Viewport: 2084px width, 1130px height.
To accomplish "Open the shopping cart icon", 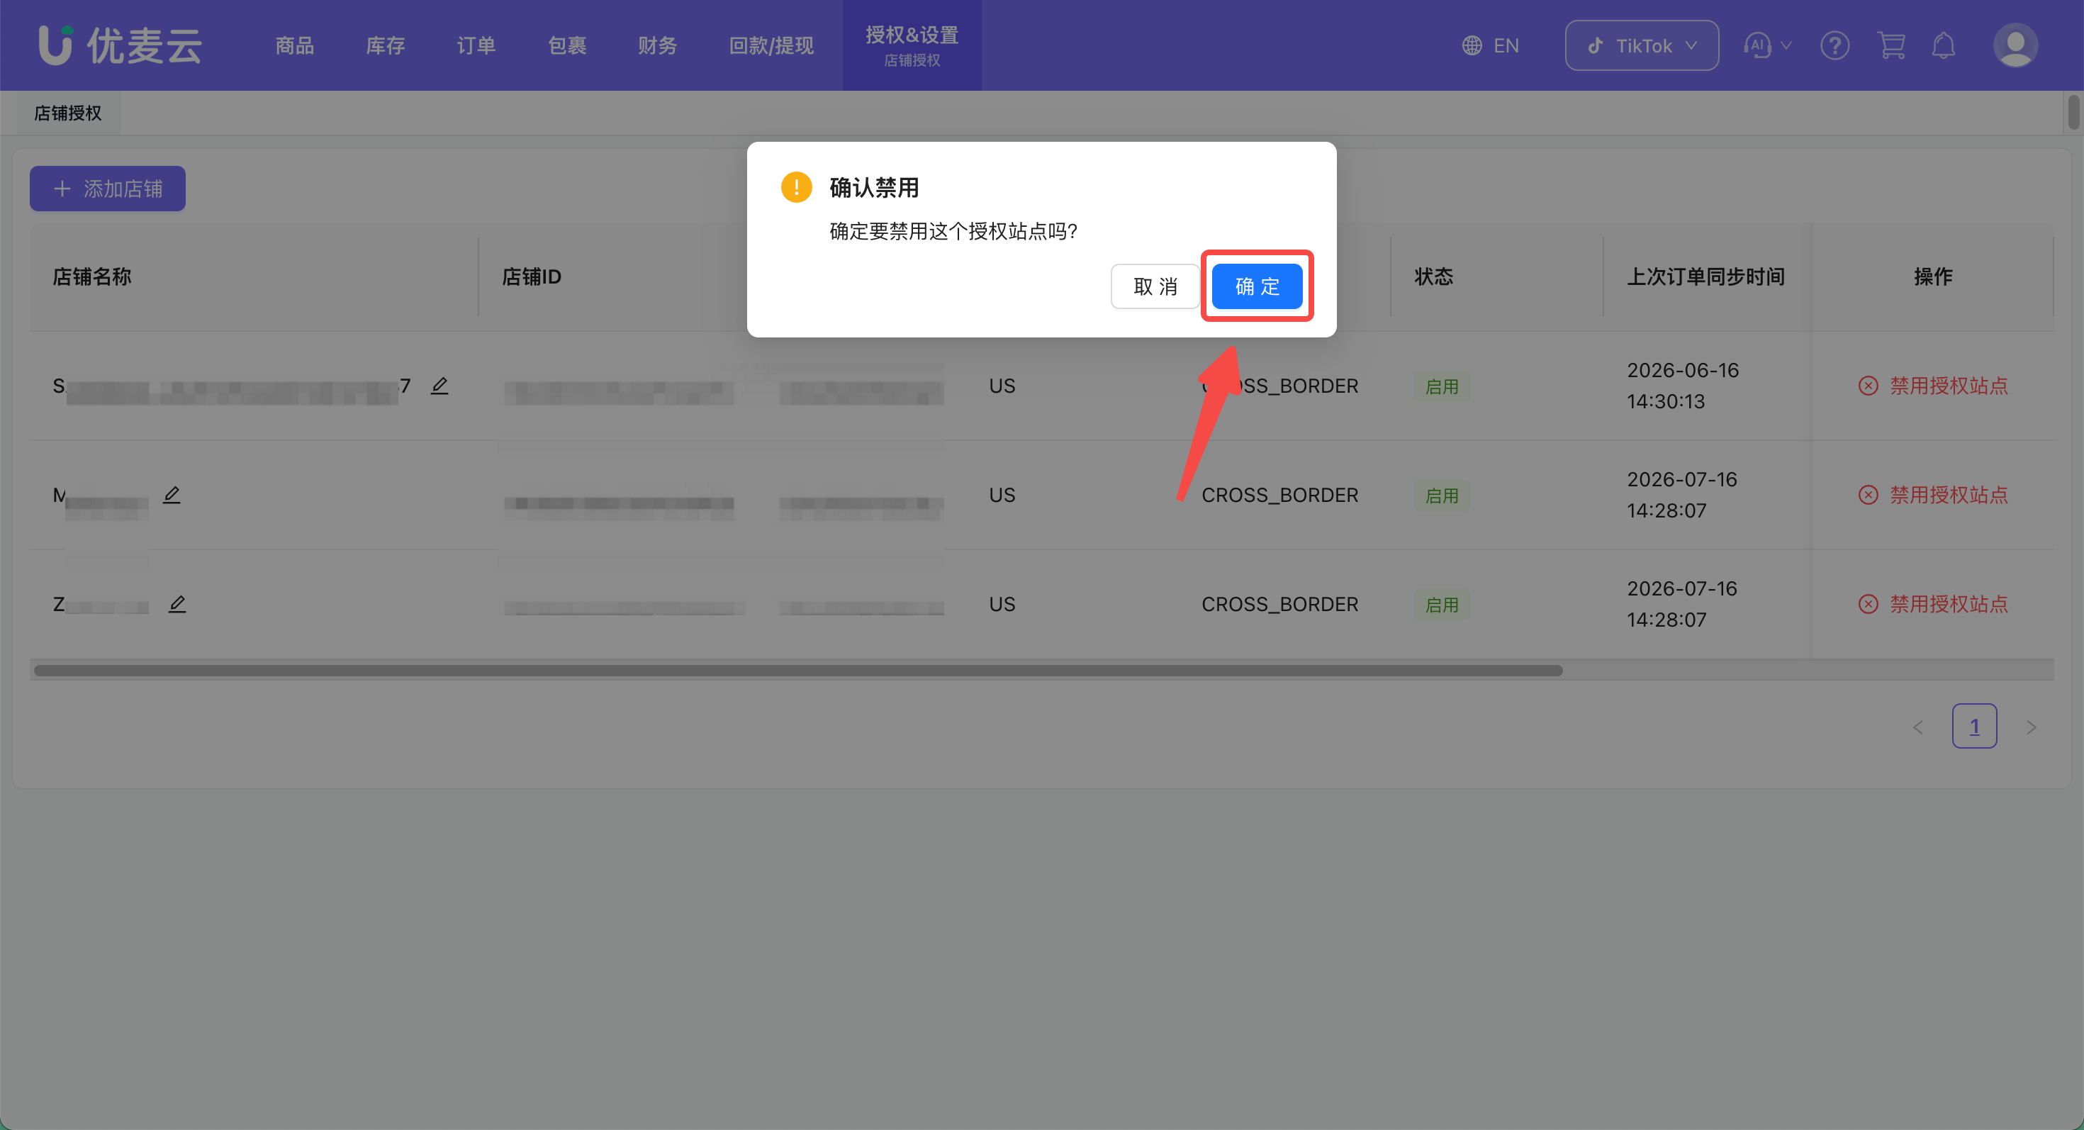I will [x=1890, y=45].
